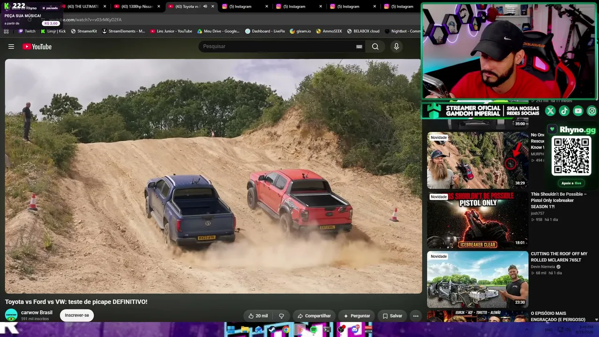The image size is (599, 337).
Task: Open the StreamElements bookmark
Action: [124, 31]
